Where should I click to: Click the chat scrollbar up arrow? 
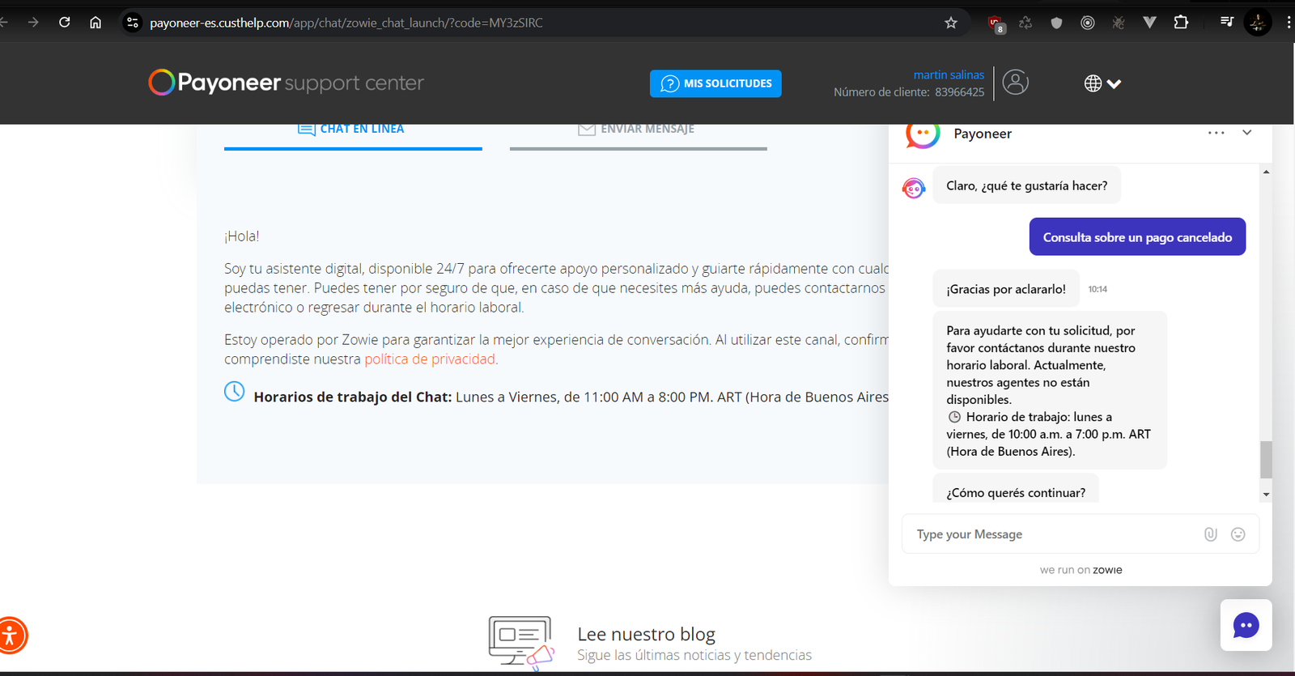pos(1266,172)
